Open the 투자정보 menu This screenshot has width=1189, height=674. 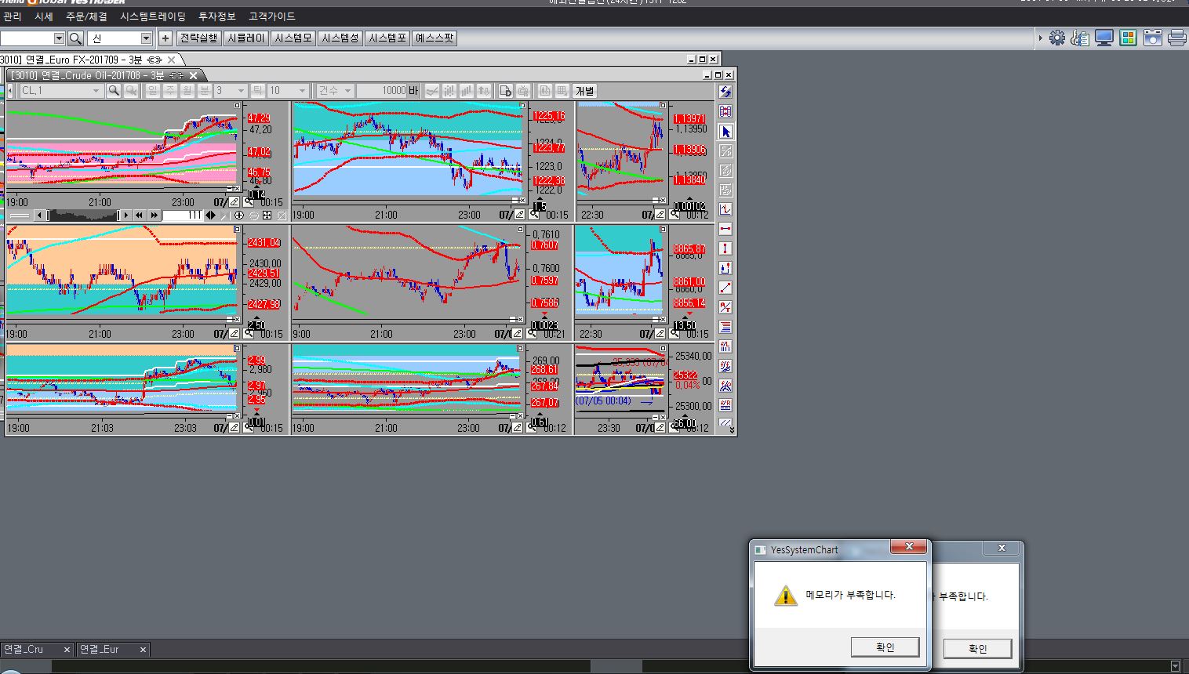click(216, 16)
